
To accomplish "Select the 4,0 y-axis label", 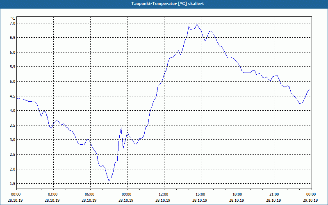I will tap(13, 110).
